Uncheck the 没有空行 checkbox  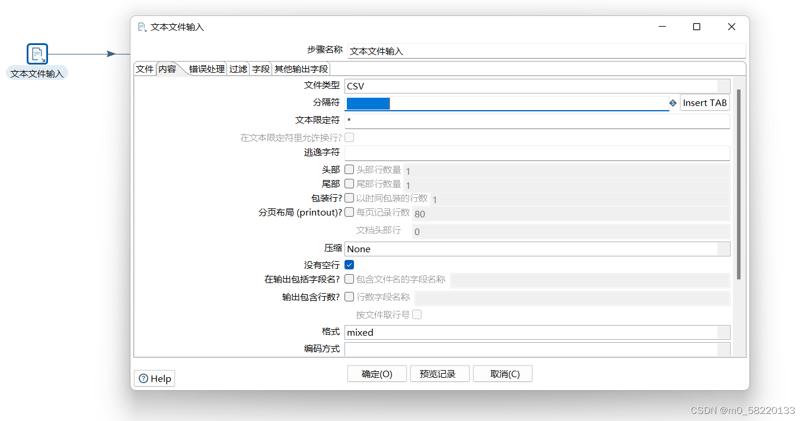349,265
